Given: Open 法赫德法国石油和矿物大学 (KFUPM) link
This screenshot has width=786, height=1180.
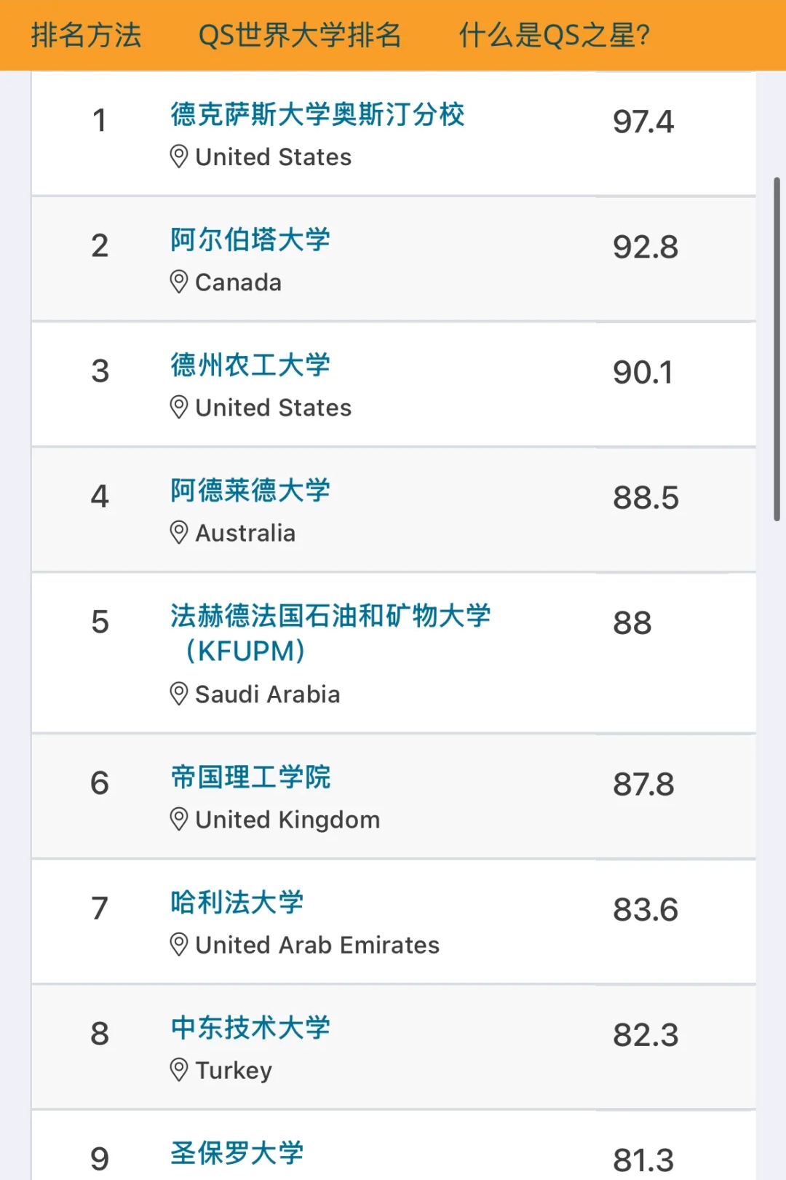Looking at the screenshot, I should pos(330,633).
